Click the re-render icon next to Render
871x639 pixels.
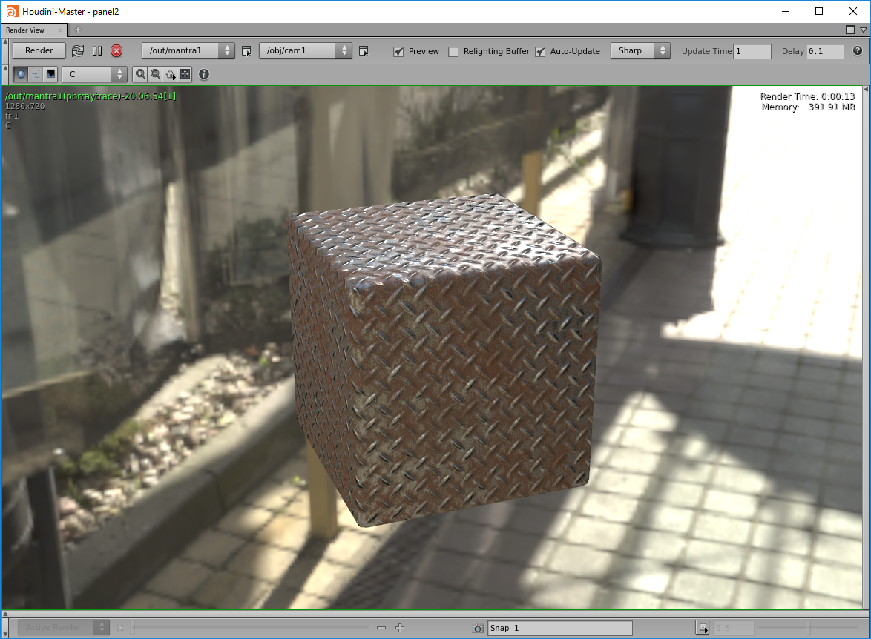pos(77,50)
